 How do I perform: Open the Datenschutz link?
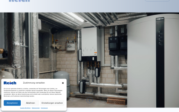point(36,108)
